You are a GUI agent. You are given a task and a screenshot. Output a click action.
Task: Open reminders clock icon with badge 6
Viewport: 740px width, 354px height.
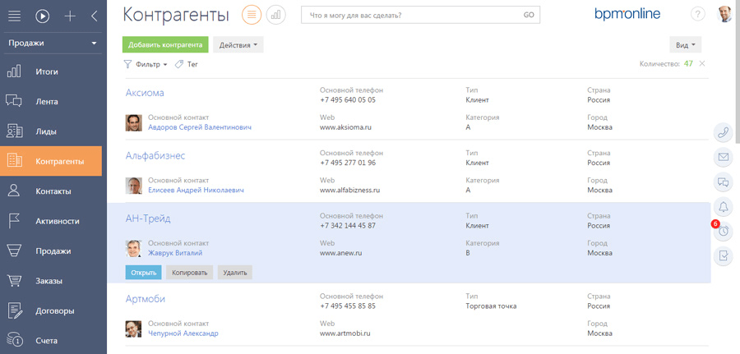(723, 231)
